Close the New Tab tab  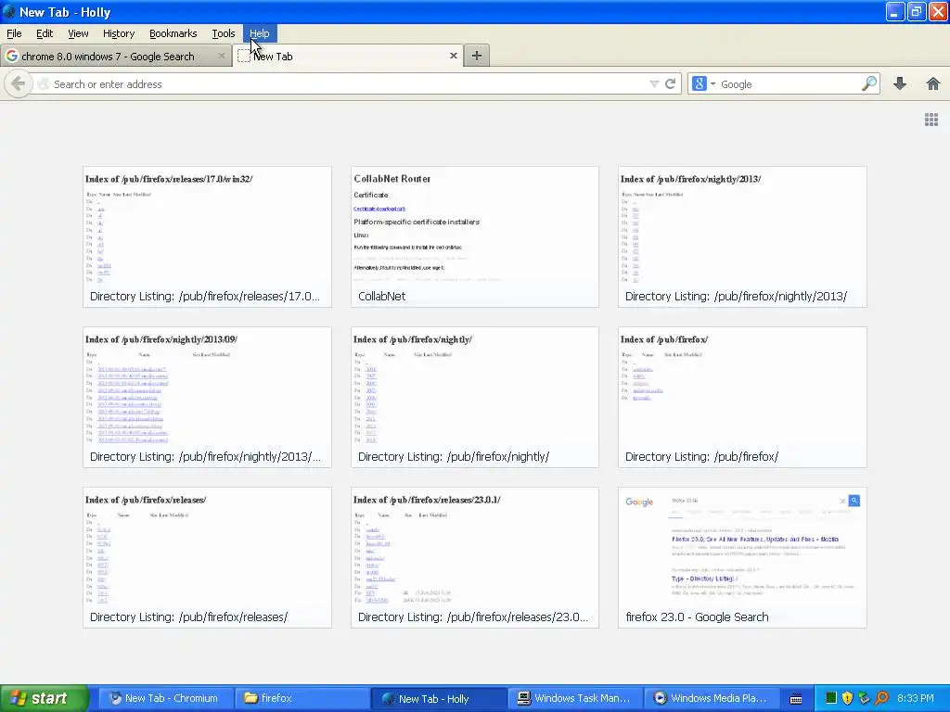(x=453, y=56)
